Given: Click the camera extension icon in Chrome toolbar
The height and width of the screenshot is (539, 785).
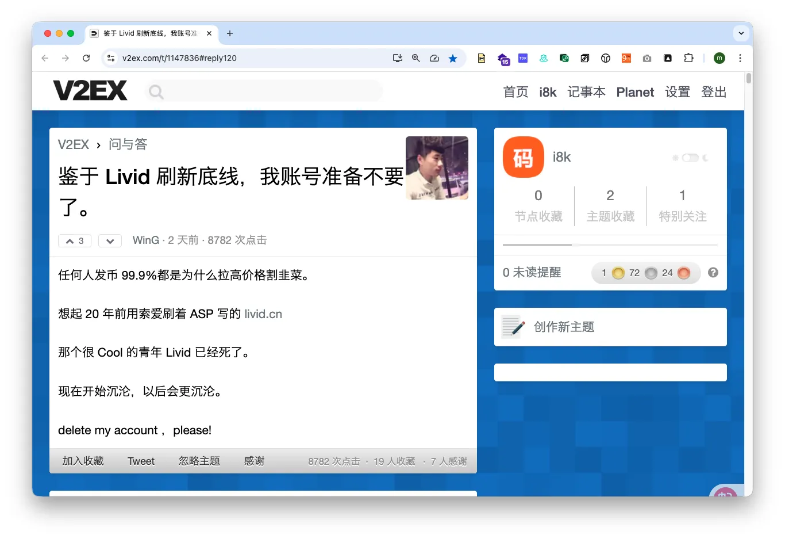Looking at the screenshot, I should [647, 58].
